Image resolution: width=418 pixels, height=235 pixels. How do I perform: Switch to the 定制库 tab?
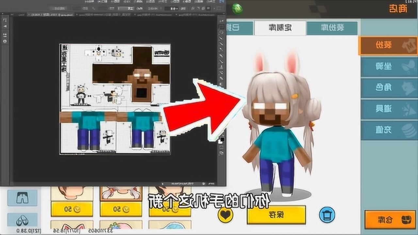[280, 28]
